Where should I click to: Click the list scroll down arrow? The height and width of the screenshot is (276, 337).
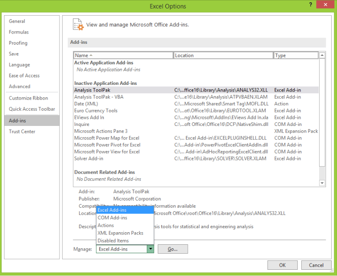(322, 183)
